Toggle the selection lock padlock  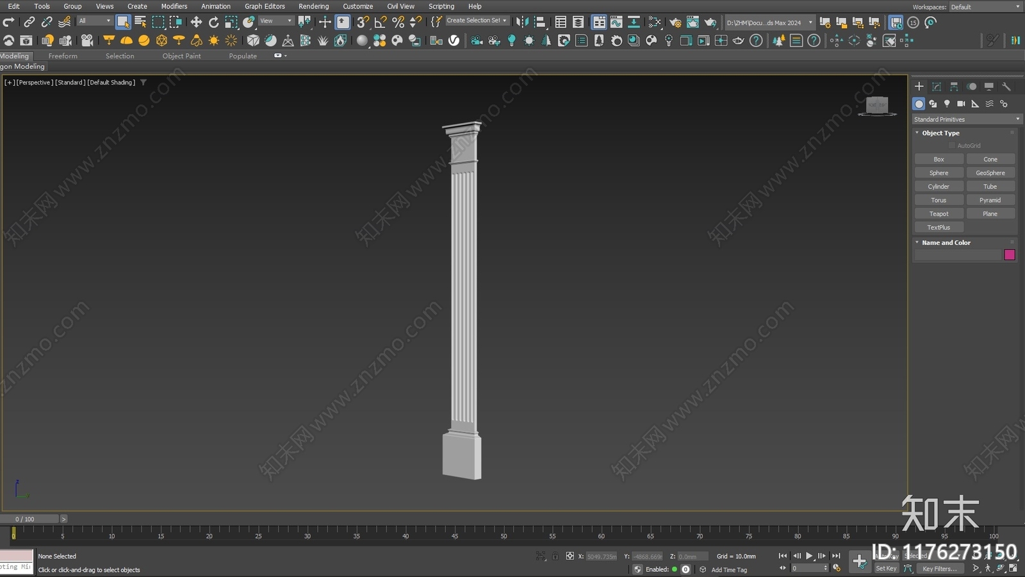point(555,556)
